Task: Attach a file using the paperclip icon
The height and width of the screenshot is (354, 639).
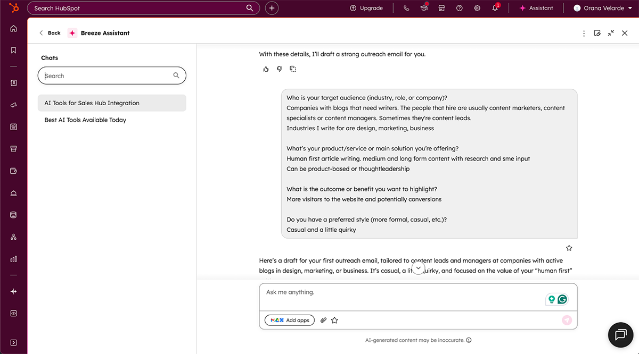Action: pyautogui.click(x=323, y=320)
